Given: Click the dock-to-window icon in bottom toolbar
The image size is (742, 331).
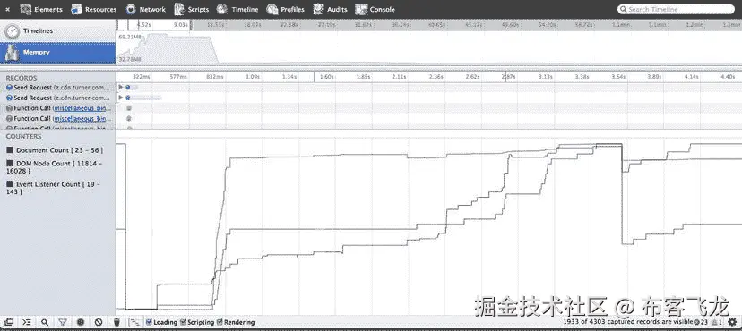Looking at the screenshot, I should 9,322.
